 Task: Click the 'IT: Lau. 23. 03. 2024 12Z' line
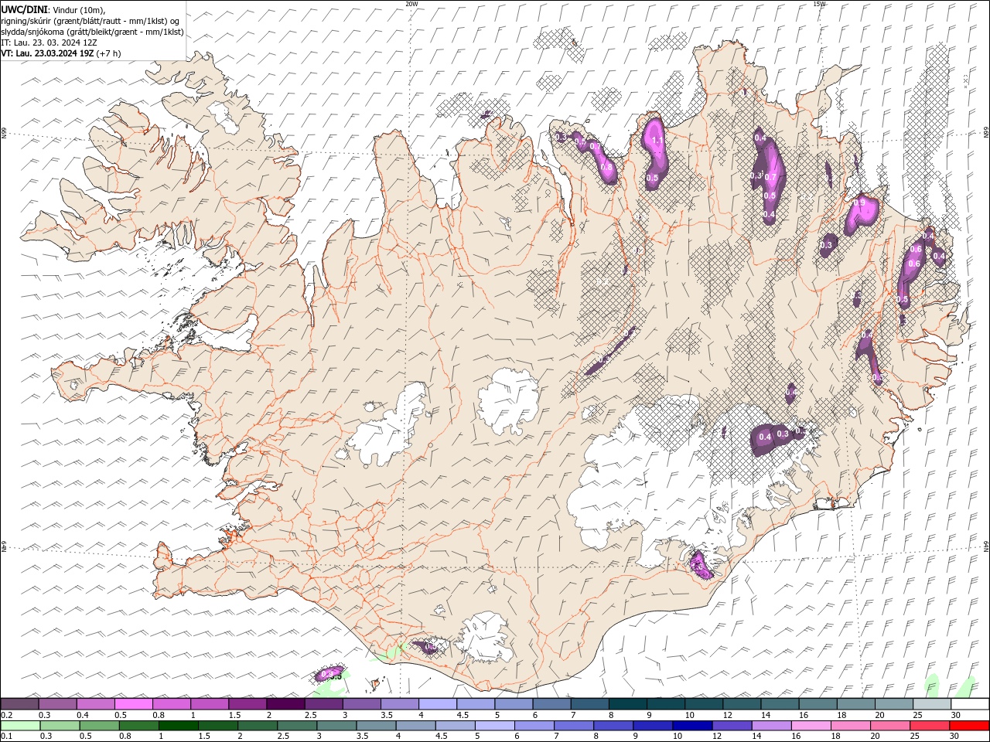(49, 43)
